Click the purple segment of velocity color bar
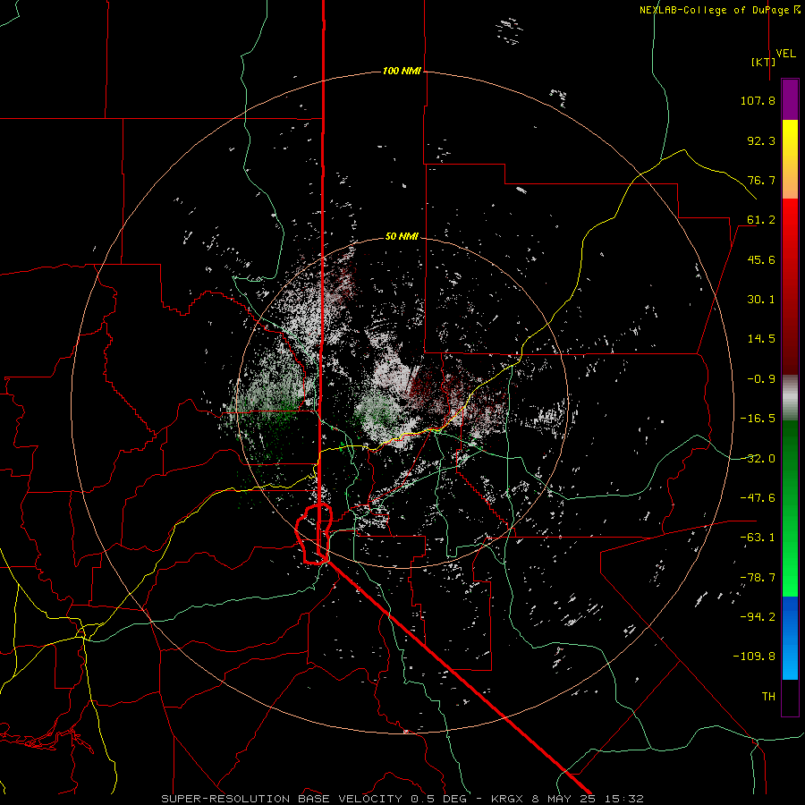This screenshot has width=805, height=805. click(790, 99)
